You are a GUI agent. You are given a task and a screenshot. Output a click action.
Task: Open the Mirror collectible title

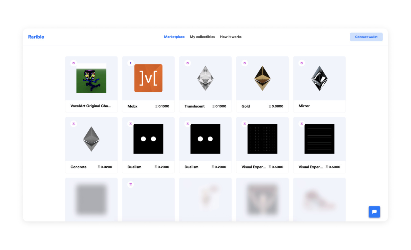click(304, 106)
